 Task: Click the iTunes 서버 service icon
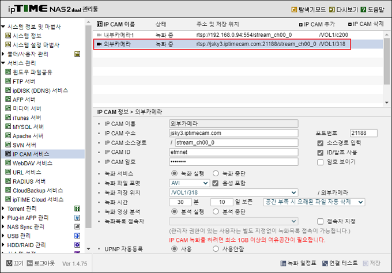click(x=8, y=117)
